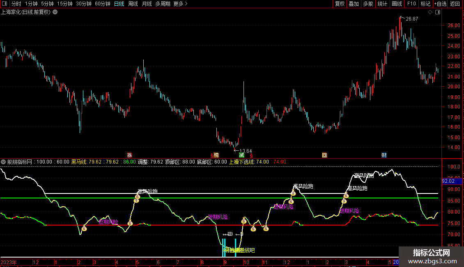
Task: Click the red $ marker right of 减
Action: [251, 156]
